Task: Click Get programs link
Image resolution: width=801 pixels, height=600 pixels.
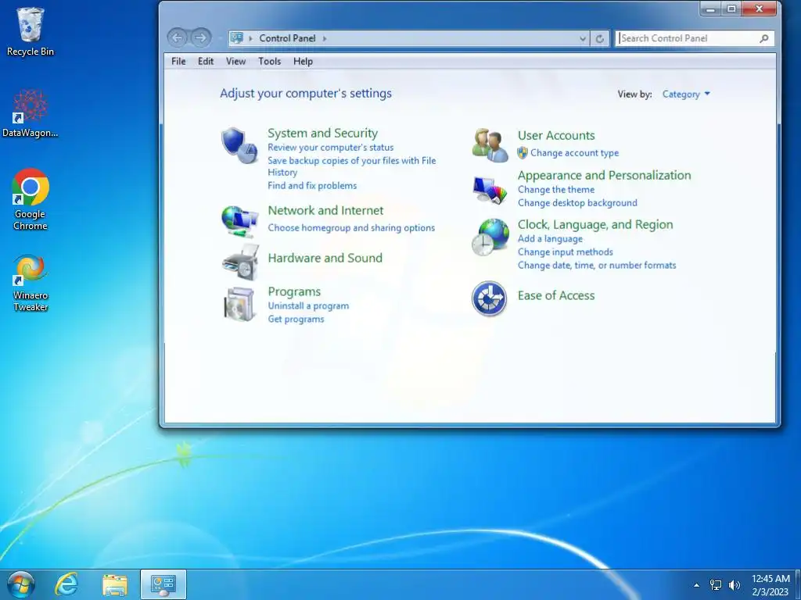Action: [x=296, y=319]
